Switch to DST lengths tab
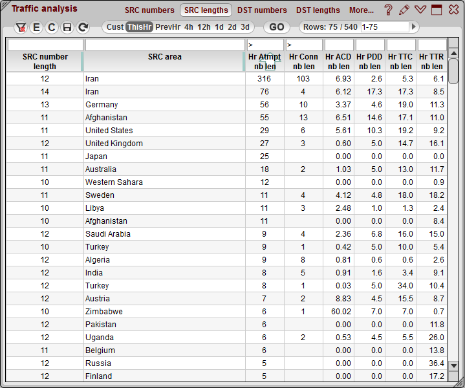 [x=318, y=10]
